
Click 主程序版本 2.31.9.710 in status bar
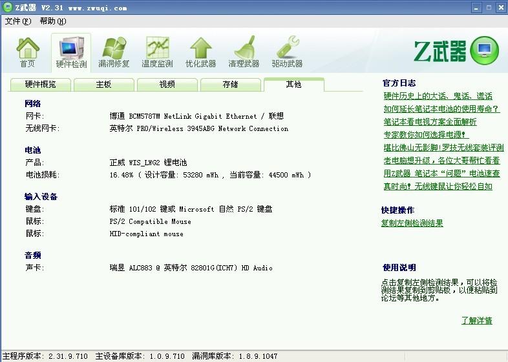[45, 356]
